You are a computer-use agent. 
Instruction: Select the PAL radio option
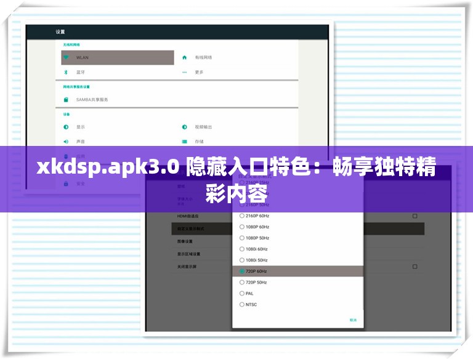241,293
